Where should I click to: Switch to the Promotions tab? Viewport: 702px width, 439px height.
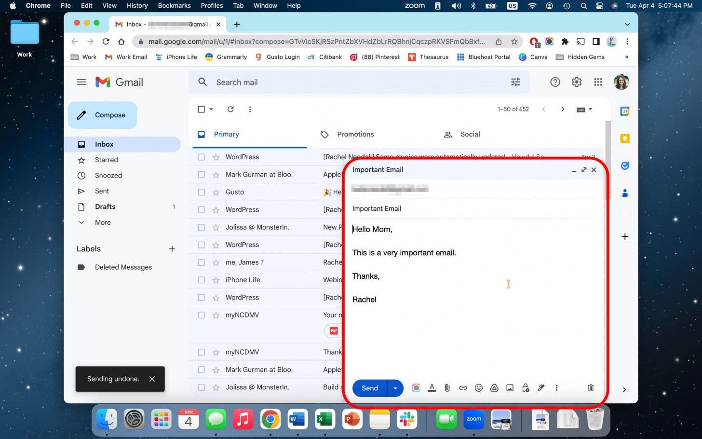coord(355,134)
